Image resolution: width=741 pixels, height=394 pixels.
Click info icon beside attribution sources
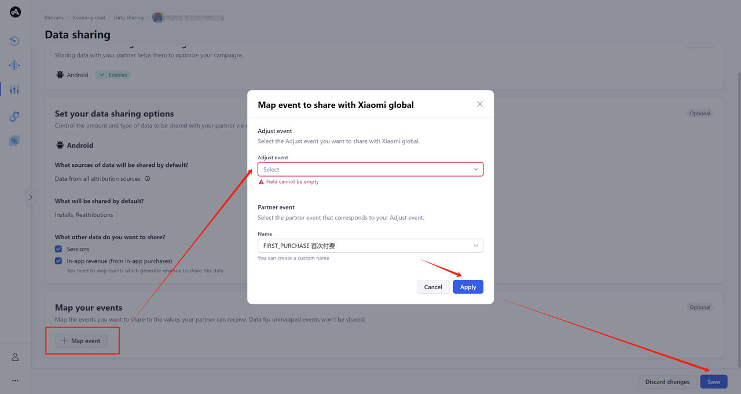coord(147,178)
